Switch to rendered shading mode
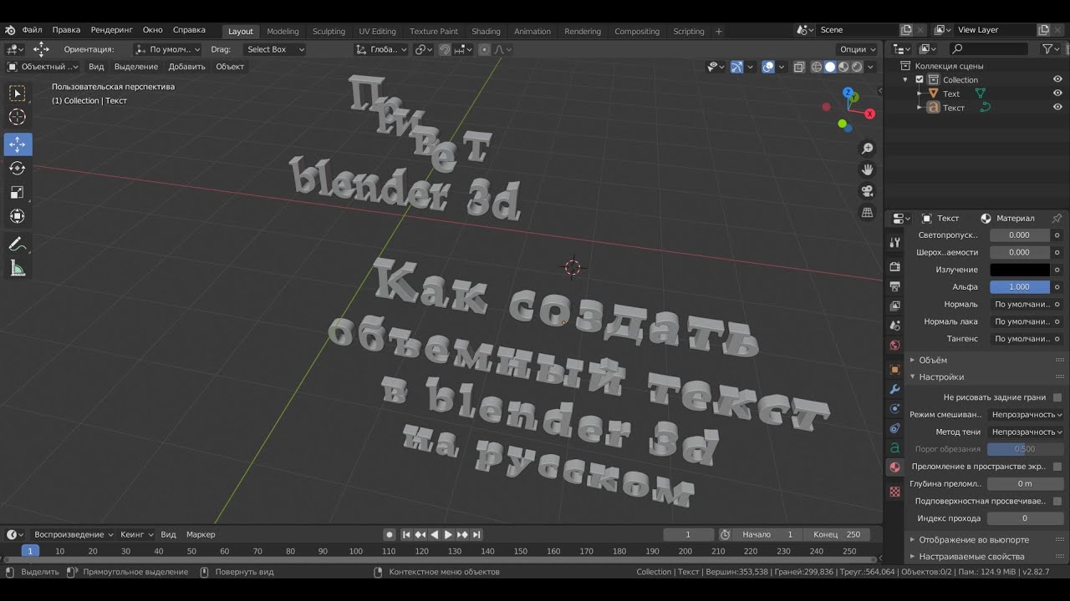This screenshot has height=601, width=1070. [x=857, y=67]
